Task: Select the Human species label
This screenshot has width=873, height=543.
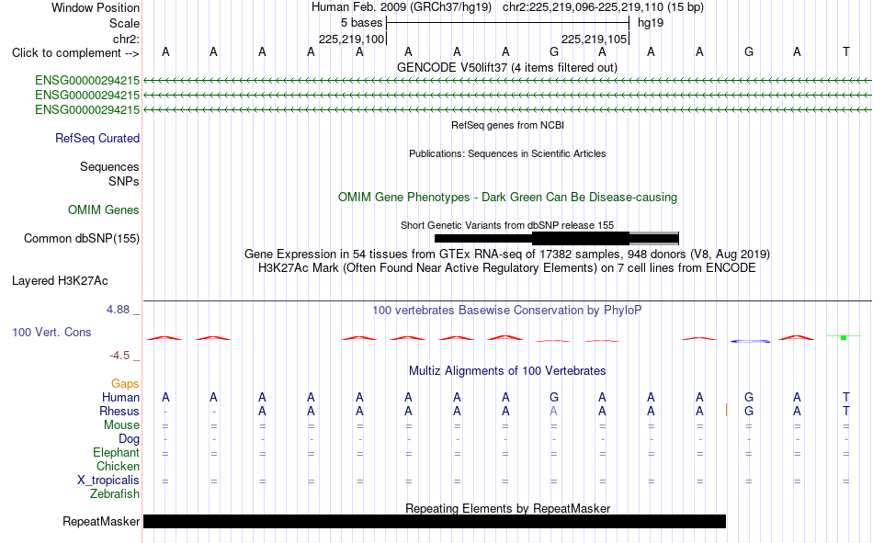Action: tap(120, 397)
